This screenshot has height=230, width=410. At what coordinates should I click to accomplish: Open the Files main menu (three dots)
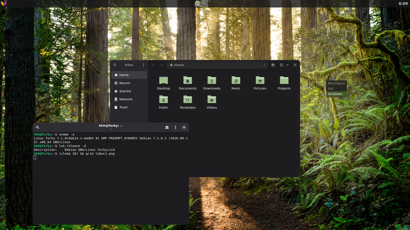tap(143, 65)
